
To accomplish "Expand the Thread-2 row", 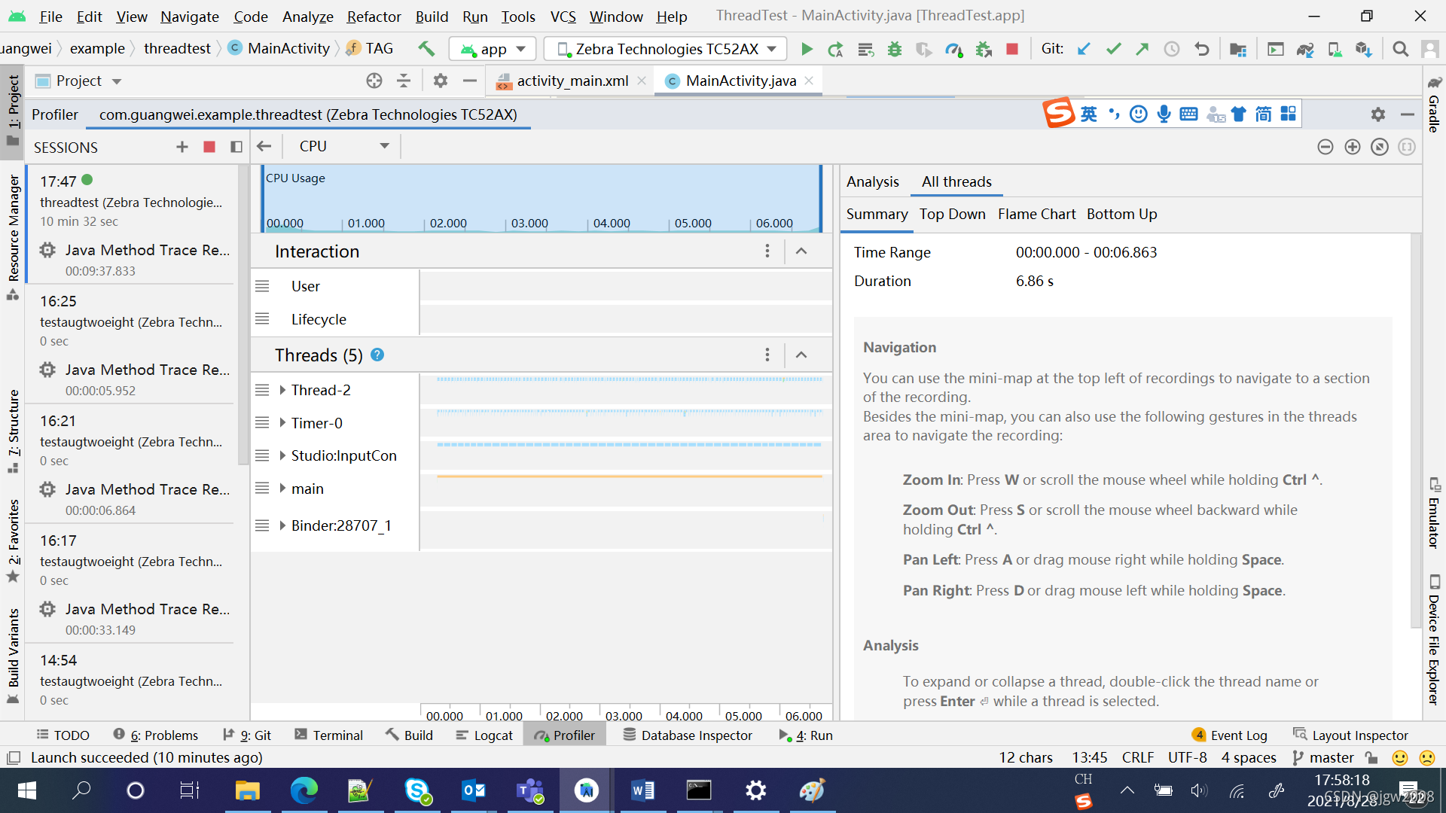I will point(282,390).
